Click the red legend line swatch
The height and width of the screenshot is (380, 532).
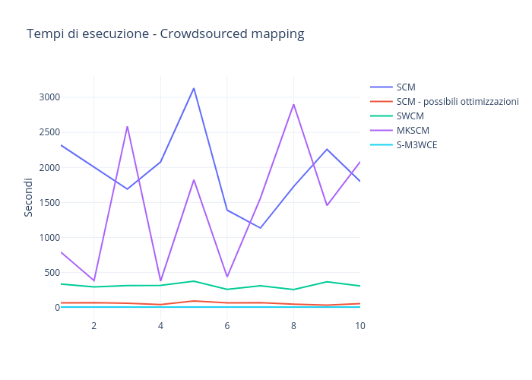(381, 102)
